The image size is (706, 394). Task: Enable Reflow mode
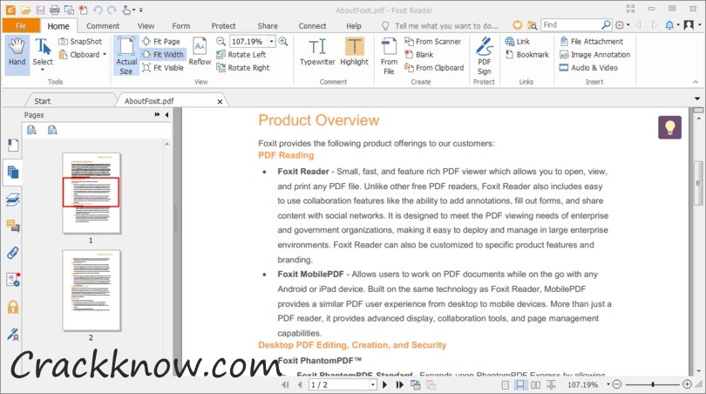pyautogui.click(x=200, y=51)
